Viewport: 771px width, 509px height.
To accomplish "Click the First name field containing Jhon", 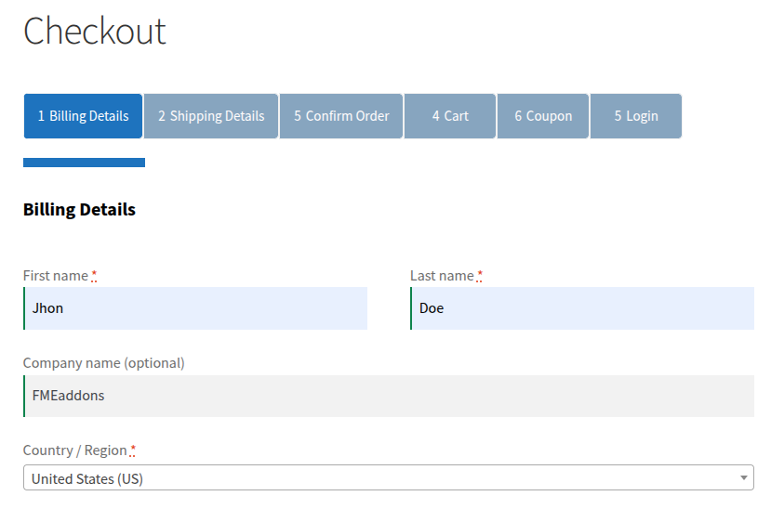I will click(x=195, y=308).
